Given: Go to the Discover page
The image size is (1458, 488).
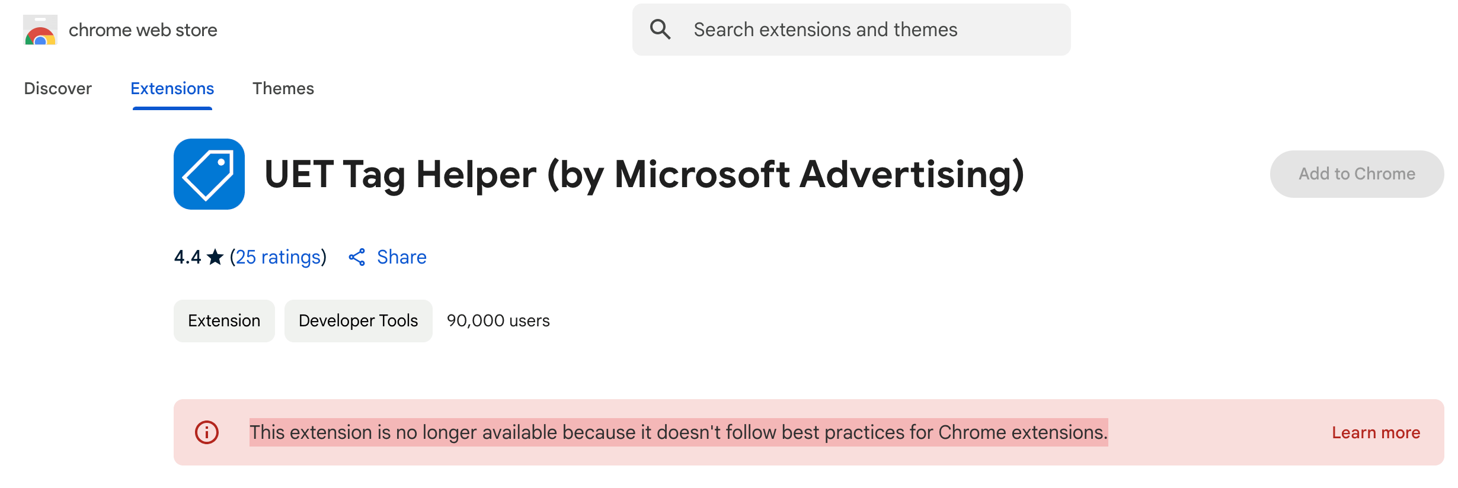Looking at the screenshot, I should [57, 88].
